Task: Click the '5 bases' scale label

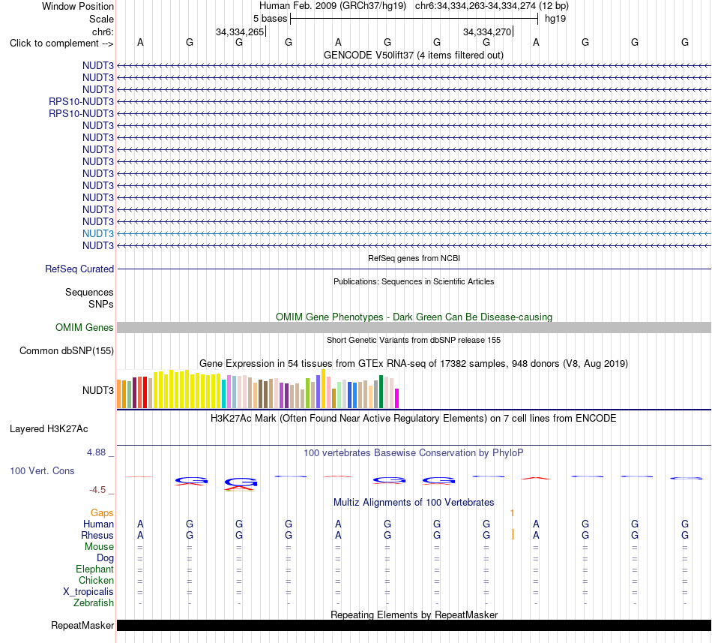Action: [270, 19]
